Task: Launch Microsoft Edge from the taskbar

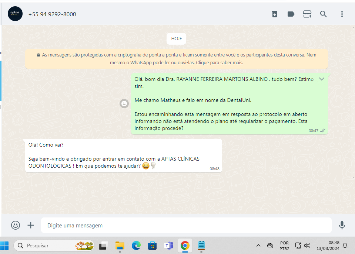Action: pyautogui.click(x=136, y=246)
